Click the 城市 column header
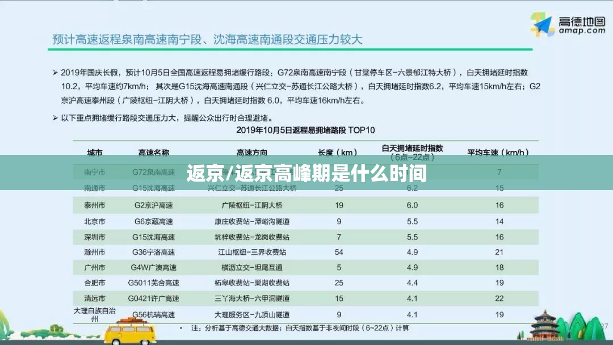The height and width of the screenshot is (345, 613). [x=95, y=153]
